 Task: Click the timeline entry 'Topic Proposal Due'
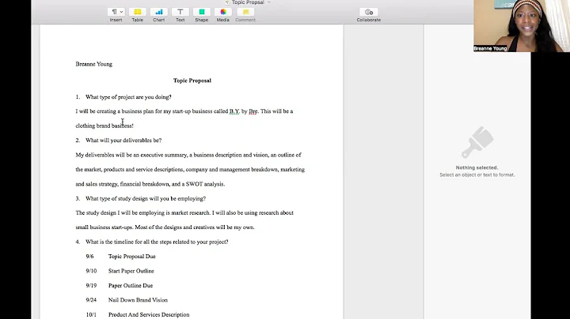click(x=132, y=257)
